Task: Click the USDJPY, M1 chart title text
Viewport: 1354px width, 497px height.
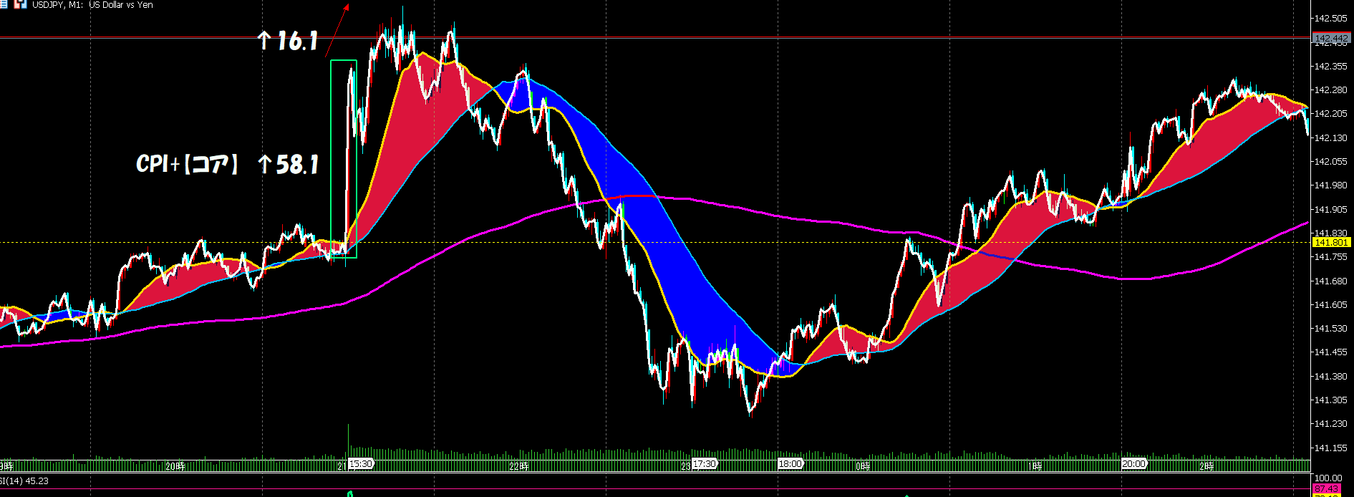Action: pyautogui.click(x=92, y=5)
